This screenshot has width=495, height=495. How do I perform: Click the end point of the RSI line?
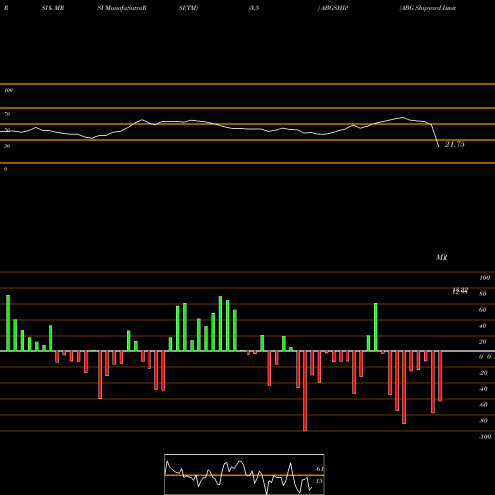(x=439, y=147)
